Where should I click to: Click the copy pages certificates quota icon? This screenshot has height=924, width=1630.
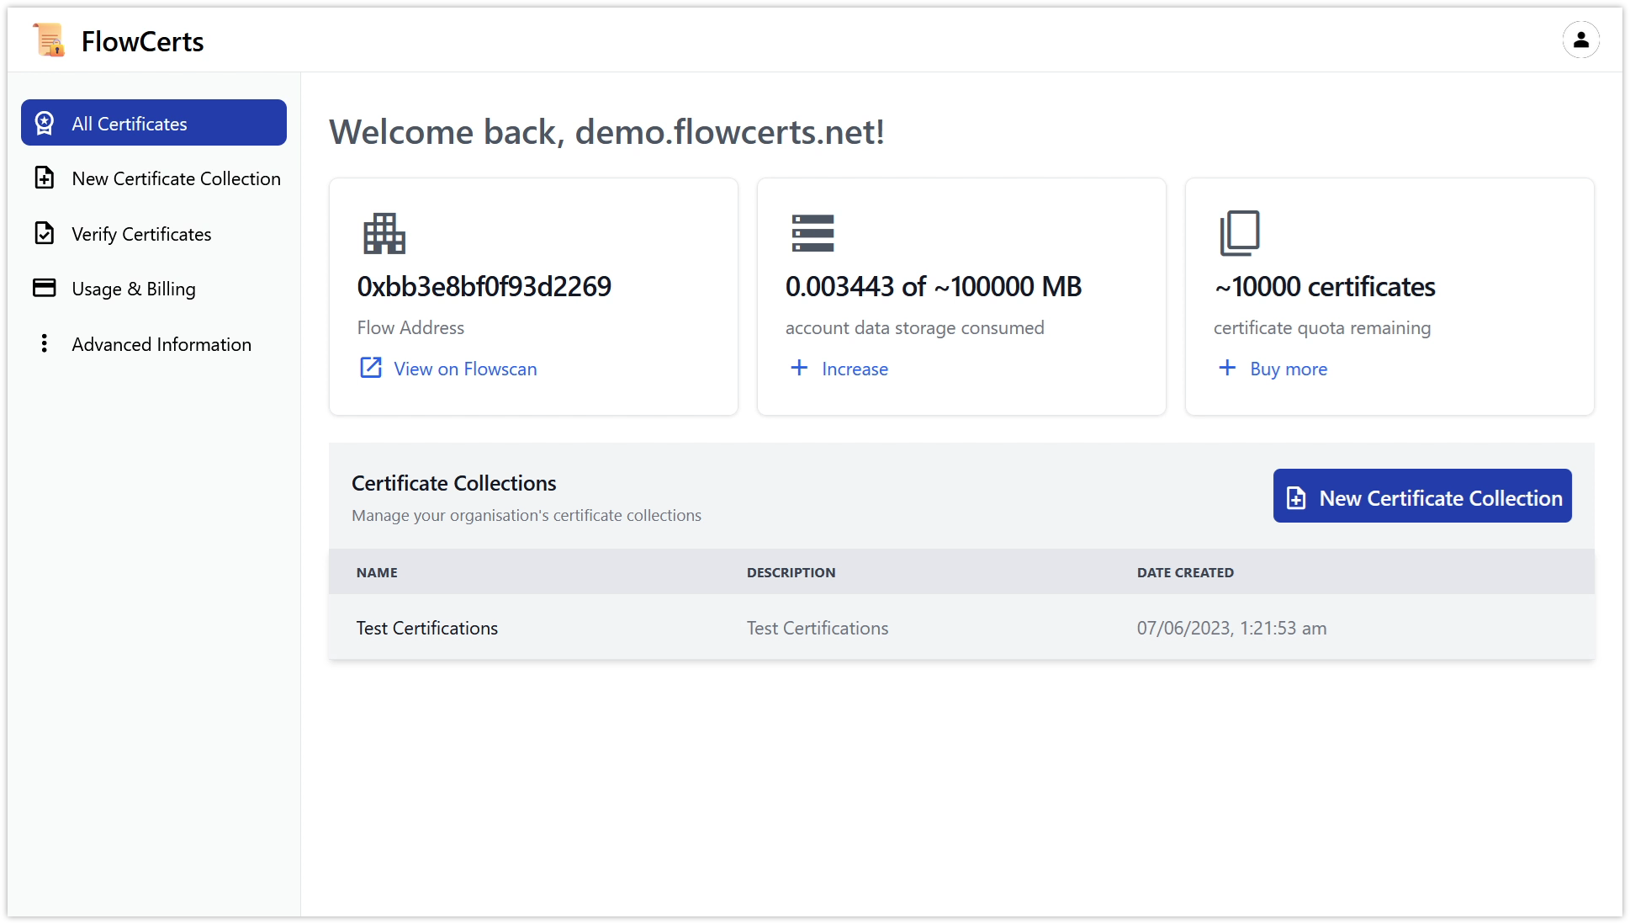click(1240, 233)
